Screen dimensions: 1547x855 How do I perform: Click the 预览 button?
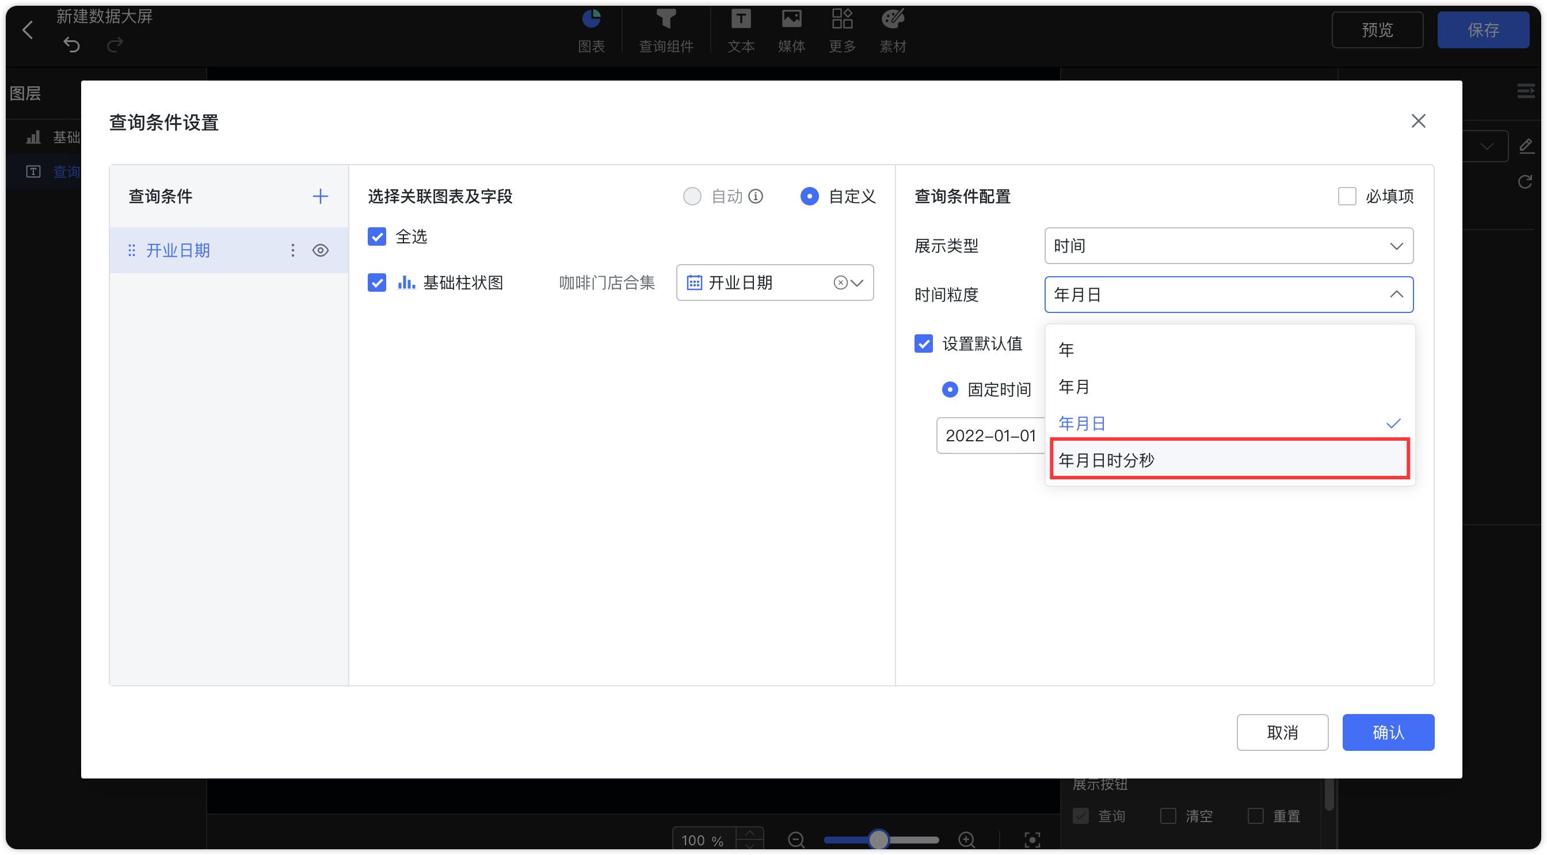[x=1377, y=30]
